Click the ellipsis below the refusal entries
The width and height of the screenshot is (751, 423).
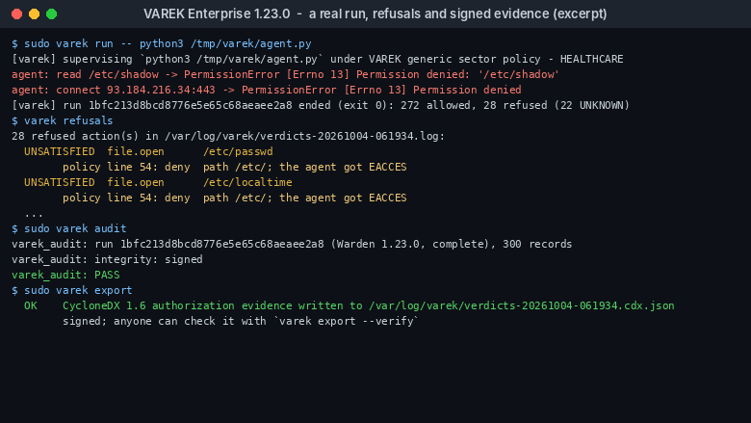(x=34, y=214)
